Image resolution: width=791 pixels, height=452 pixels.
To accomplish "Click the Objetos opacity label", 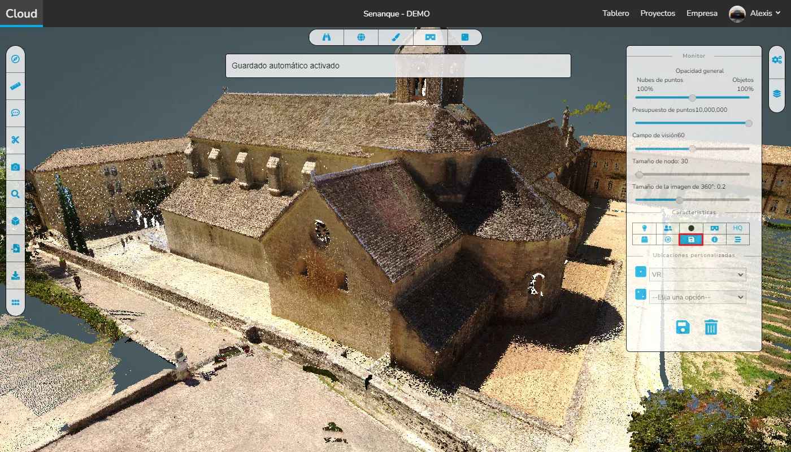I will pos(743,80).
